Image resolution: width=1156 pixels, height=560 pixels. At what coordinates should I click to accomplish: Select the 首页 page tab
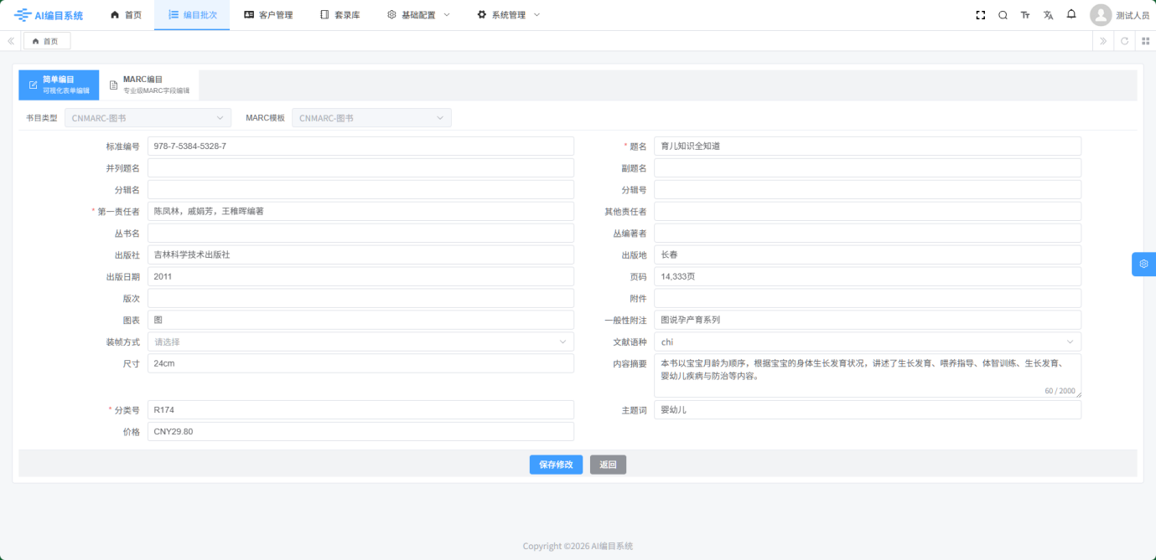pyautogui.click(x=47, y=41)
